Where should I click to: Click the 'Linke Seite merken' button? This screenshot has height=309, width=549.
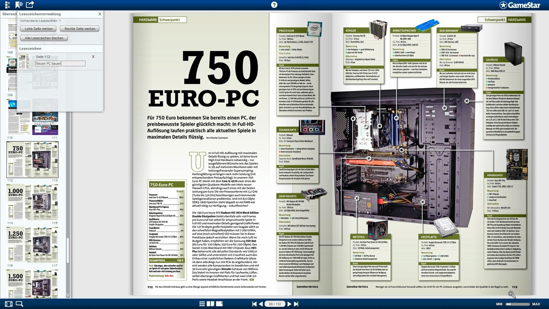tap(39, 29)
